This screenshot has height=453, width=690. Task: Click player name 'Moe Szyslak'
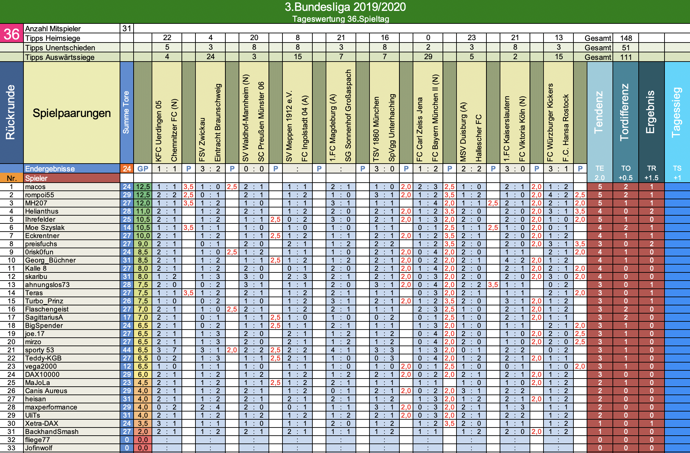coord(45,228)
